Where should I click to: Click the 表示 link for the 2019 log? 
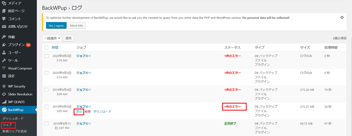coord(79,111)
